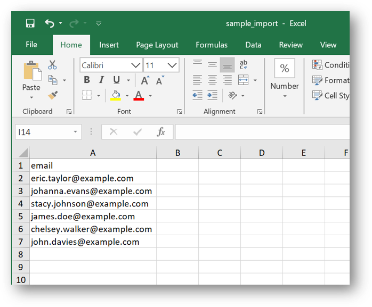
Task: Select the Format Painter brush
Action: [53, 95]
